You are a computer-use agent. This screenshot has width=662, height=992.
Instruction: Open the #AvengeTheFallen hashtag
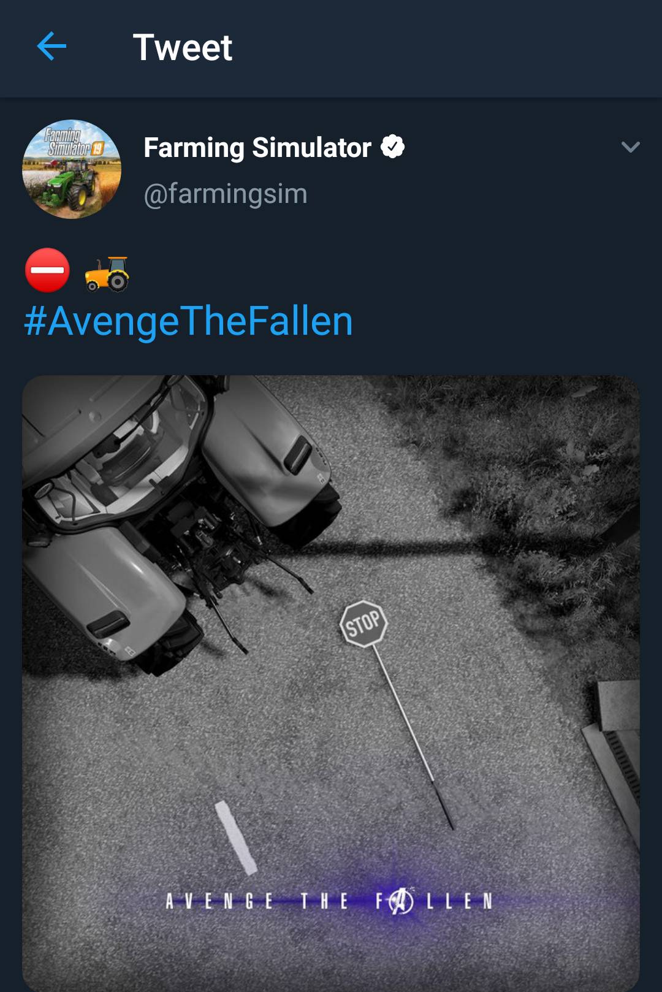[186, 321]
